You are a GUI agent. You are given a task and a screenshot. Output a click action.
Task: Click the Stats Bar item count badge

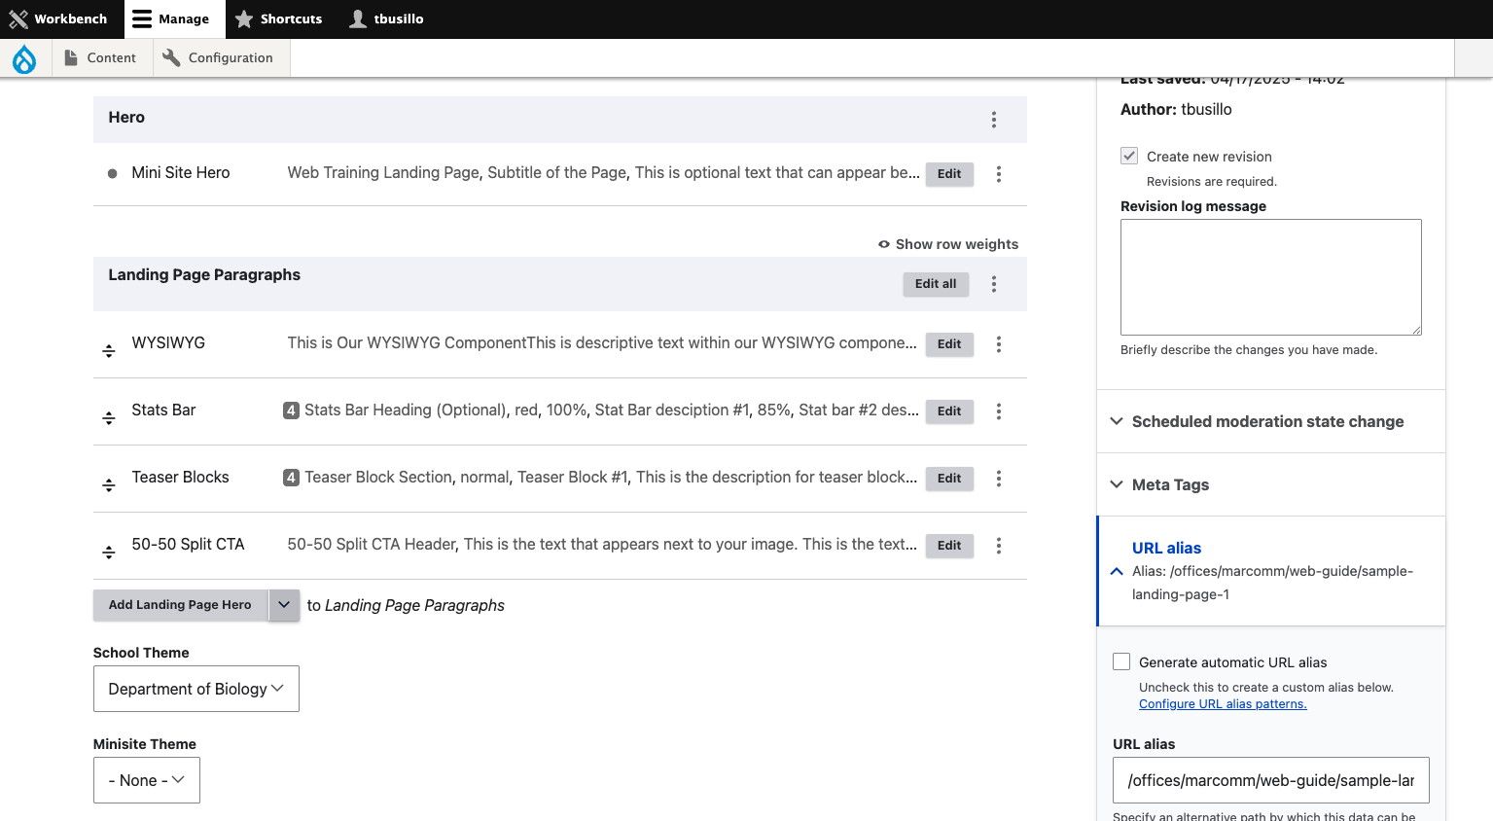pyautogui.click(x=291, y=410)
